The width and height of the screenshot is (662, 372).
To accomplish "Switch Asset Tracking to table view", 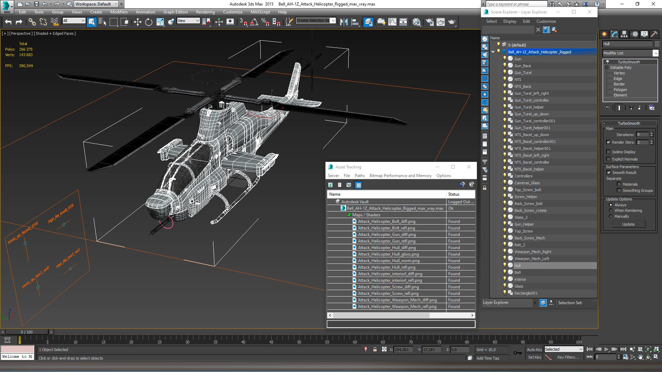I will tap(359, 185).
